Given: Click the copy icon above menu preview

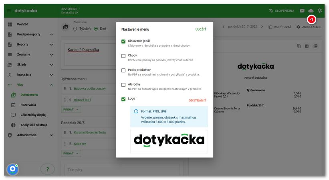Looking at the screenshot, I should [299, 46].
